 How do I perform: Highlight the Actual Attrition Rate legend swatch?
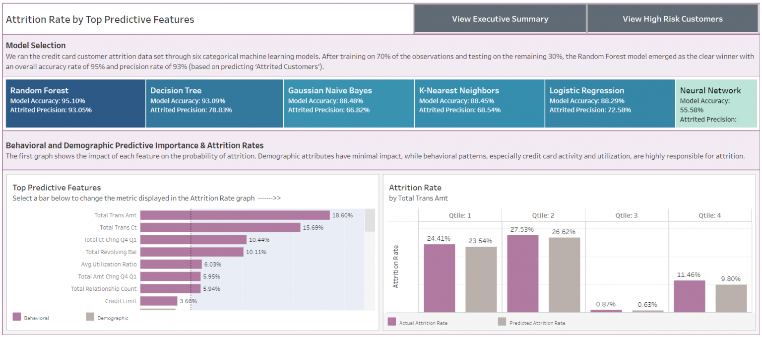point(392,322)
